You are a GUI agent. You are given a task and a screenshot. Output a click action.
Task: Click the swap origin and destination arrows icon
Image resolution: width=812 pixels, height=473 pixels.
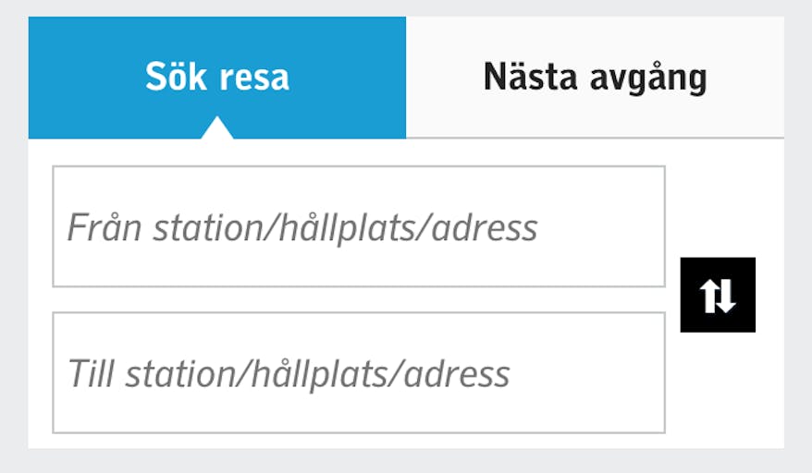pos(718,295)
